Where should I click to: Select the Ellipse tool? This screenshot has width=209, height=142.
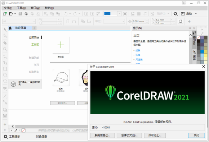click(5, 75)
